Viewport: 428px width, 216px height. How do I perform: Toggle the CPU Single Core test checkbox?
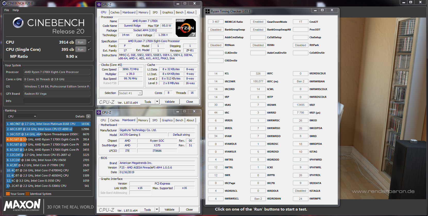point(89,49)
